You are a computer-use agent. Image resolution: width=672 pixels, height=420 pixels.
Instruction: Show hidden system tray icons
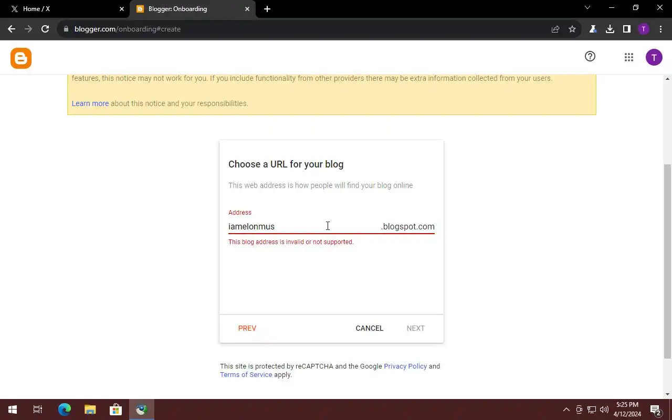[566, 409]
